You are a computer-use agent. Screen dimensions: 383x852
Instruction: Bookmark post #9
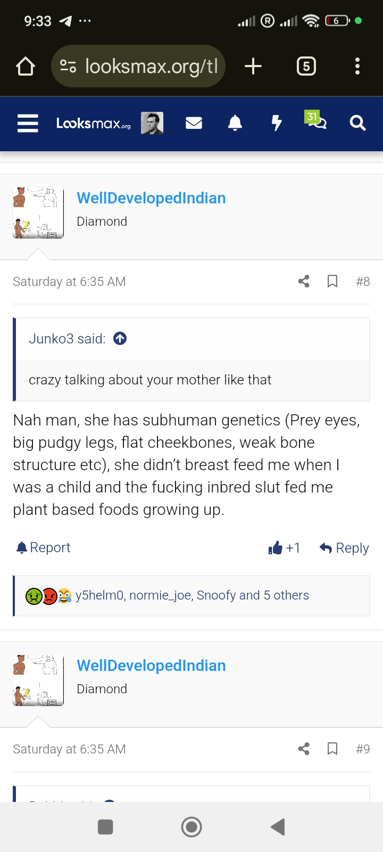click(x=332, y=749)
